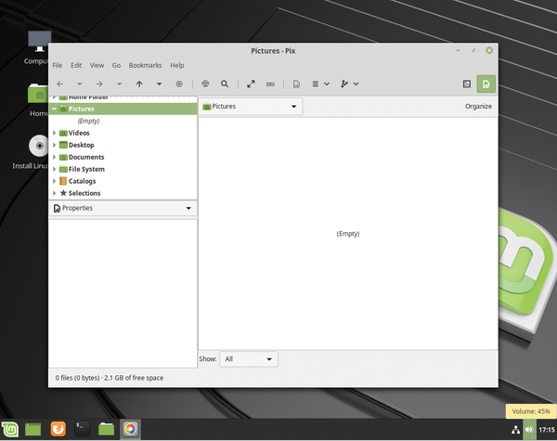Enter fullscreen mode from toolbar

[x=251, y=84]
